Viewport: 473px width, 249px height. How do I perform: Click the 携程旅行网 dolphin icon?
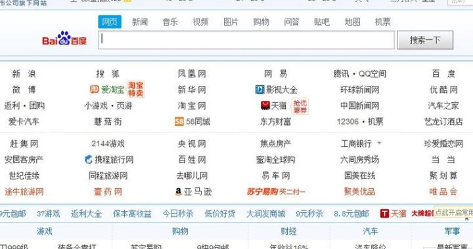point(89,159)
